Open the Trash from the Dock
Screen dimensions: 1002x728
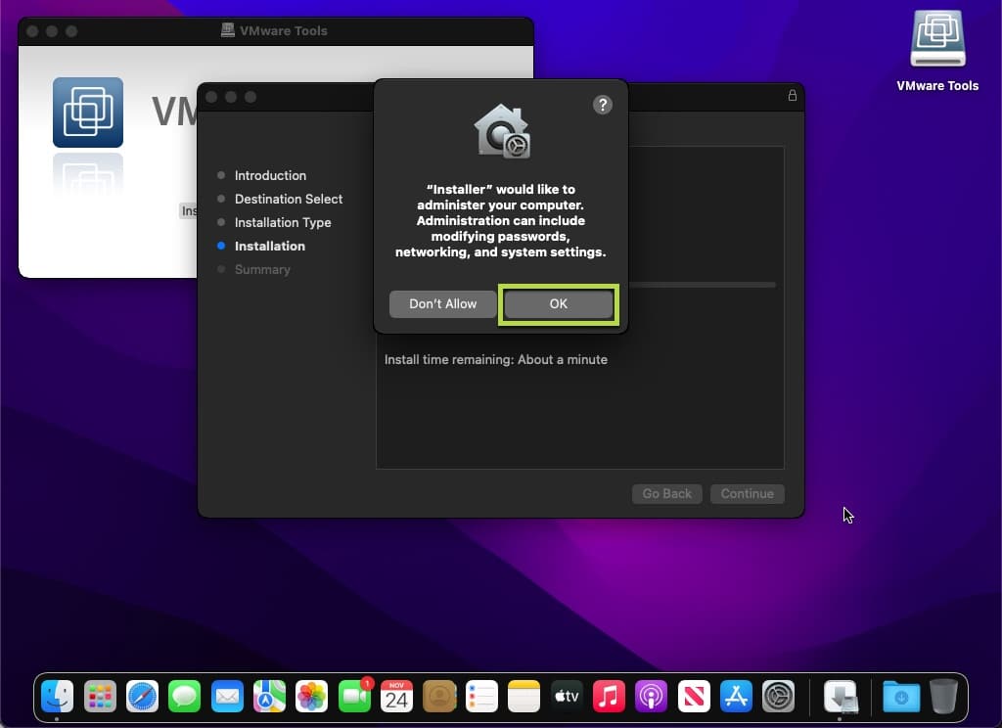click(x=943, y=696)
